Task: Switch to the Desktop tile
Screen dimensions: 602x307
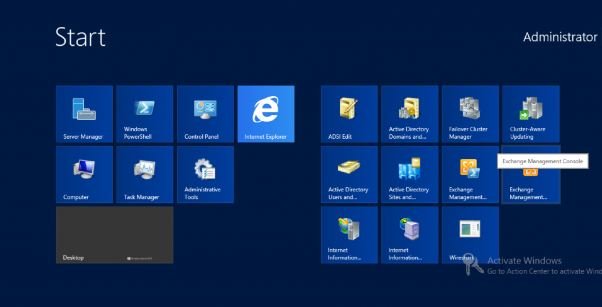Action: click(x=114, y=235)
